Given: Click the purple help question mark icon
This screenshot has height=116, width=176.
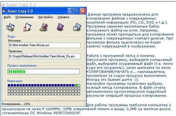Looking at the screenshot, I should tap(60, 27).
